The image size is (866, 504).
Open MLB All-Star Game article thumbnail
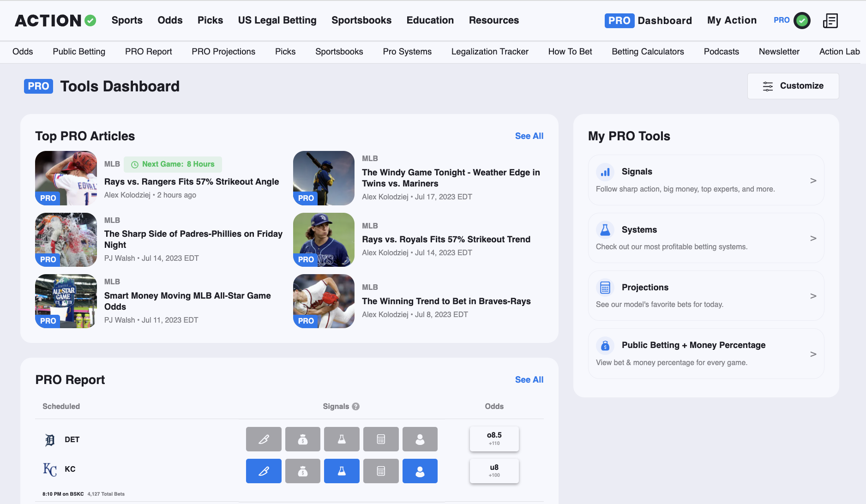66,301
